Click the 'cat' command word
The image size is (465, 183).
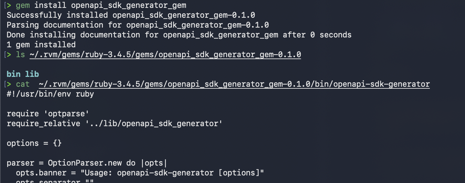23,84
